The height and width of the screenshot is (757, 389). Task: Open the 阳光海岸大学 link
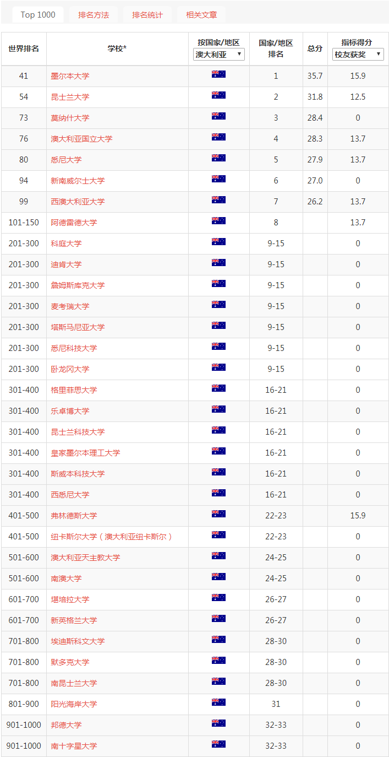click(x=74, y=704)
